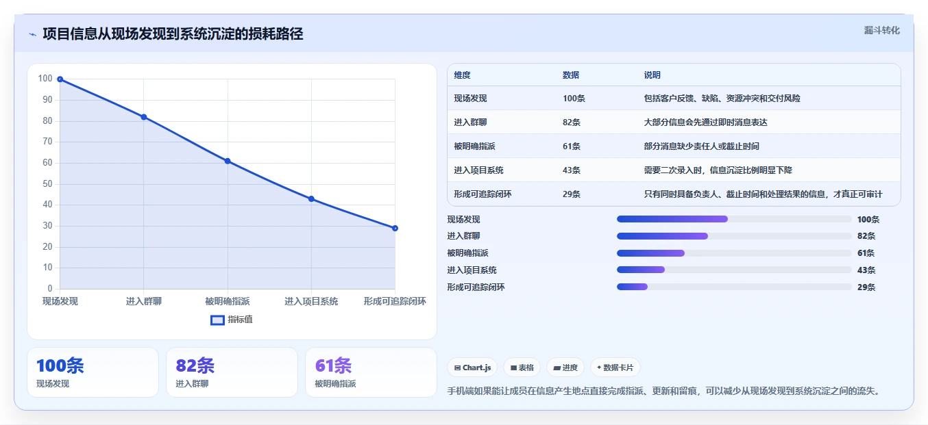The width and height of the screenshot is (928, 425).
Task: Click the 维度 column header
Action: tap(462, 75)
